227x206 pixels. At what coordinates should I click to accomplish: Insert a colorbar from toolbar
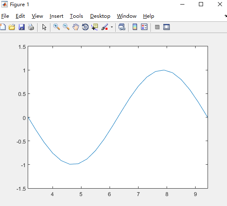(135, 27)
